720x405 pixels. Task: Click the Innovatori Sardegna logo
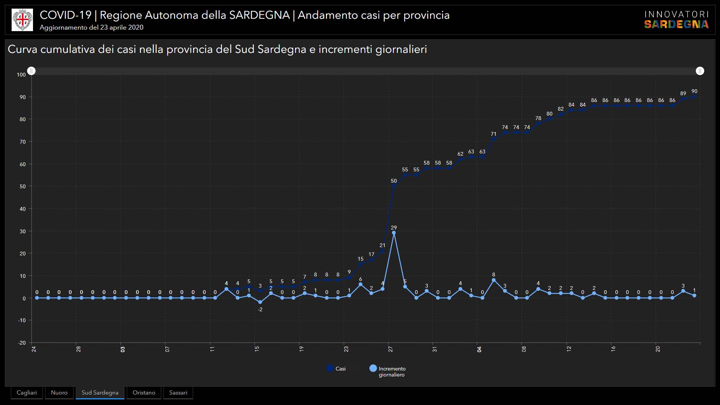coord(676,20)
